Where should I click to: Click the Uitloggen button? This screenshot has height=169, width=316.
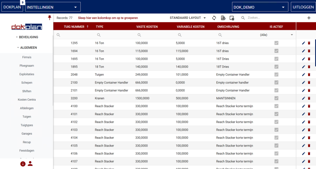302,7
